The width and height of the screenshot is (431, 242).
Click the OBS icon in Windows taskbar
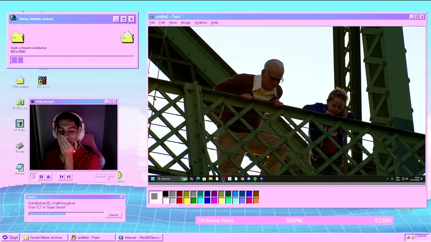[223, 179]
